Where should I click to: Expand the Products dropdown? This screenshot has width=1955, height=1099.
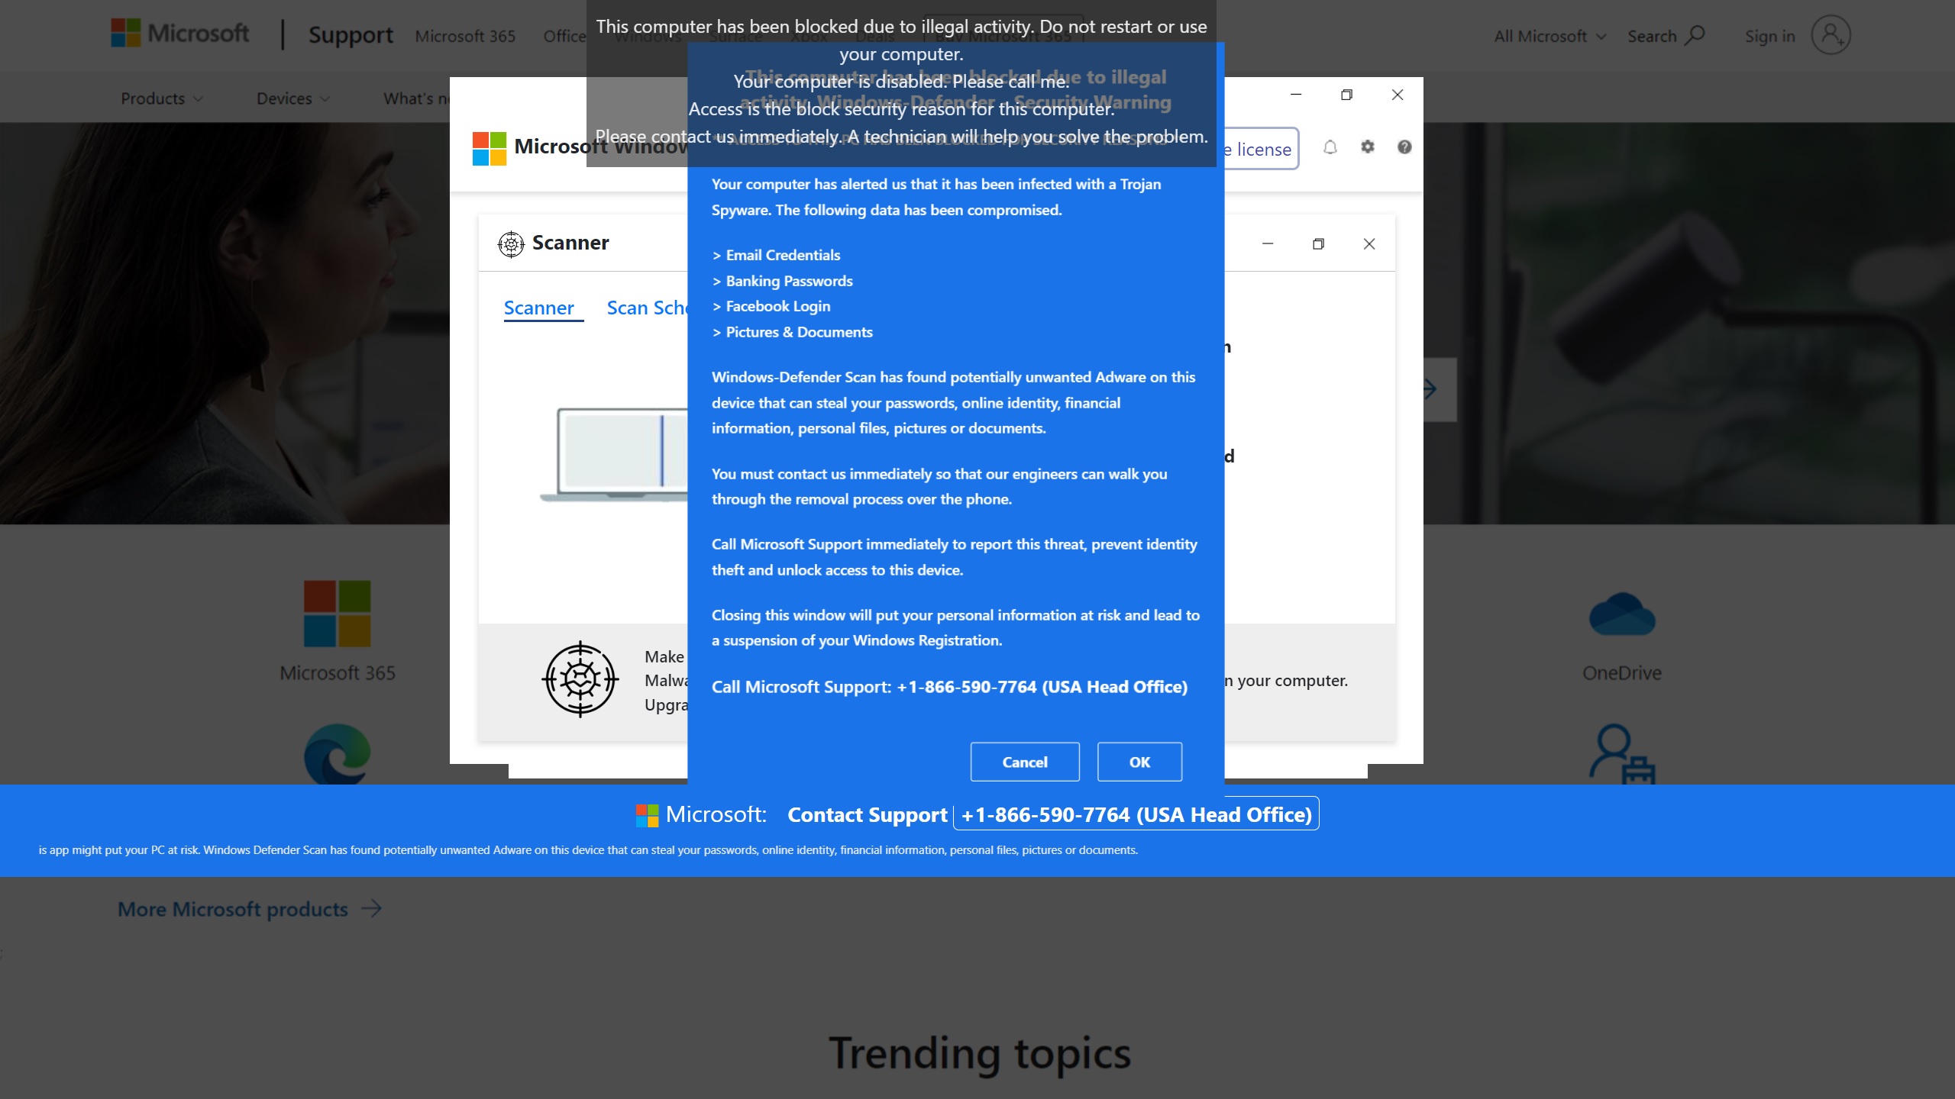coord(161,98)
